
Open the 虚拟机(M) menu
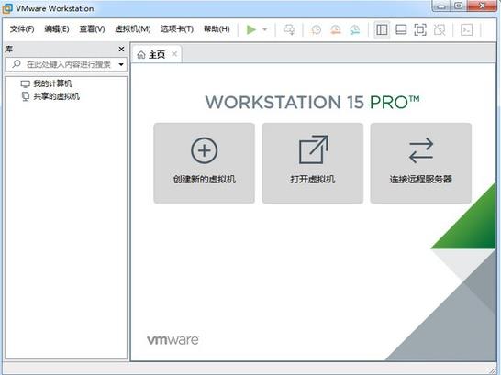click(x=133, y=29)
